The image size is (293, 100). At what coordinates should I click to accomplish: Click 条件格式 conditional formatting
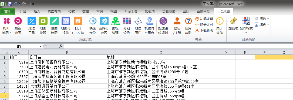(246, 26)
